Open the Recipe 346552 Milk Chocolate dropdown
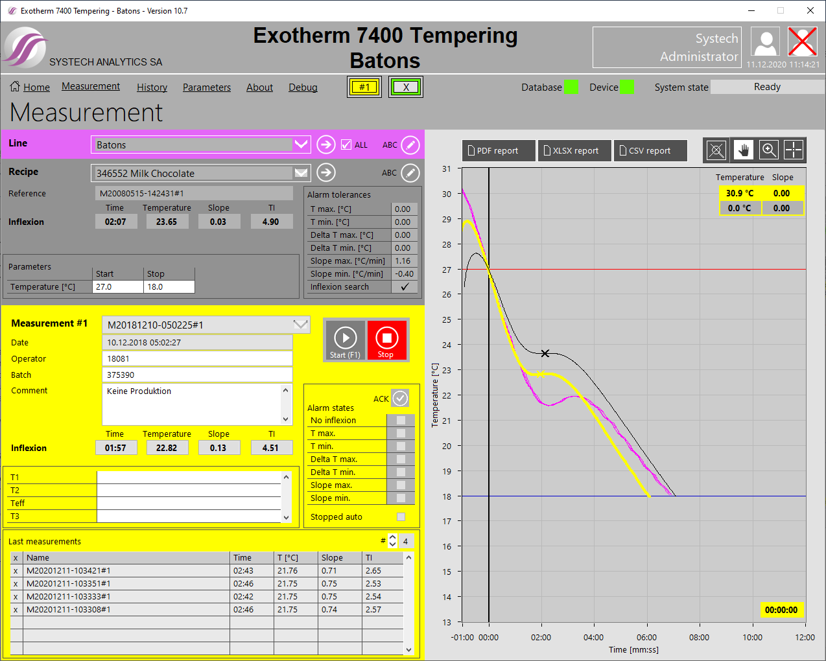826x661 pixels. pyautogui.click(x=301, y=172)
